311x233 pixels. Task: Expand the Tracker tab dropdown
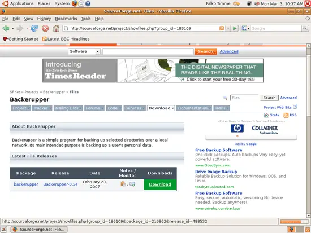point(50,108)
